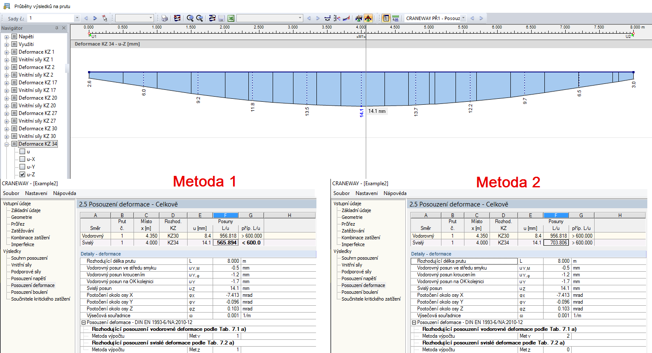This screenshot has width=652, height=353.
Task: Collapse the Deformace KZ 34 tree node
Action: tap(7, 144)
